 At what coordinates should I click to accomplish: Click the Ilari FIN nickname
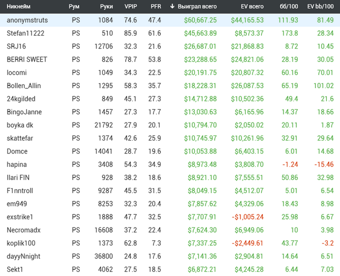click(18, 177)
